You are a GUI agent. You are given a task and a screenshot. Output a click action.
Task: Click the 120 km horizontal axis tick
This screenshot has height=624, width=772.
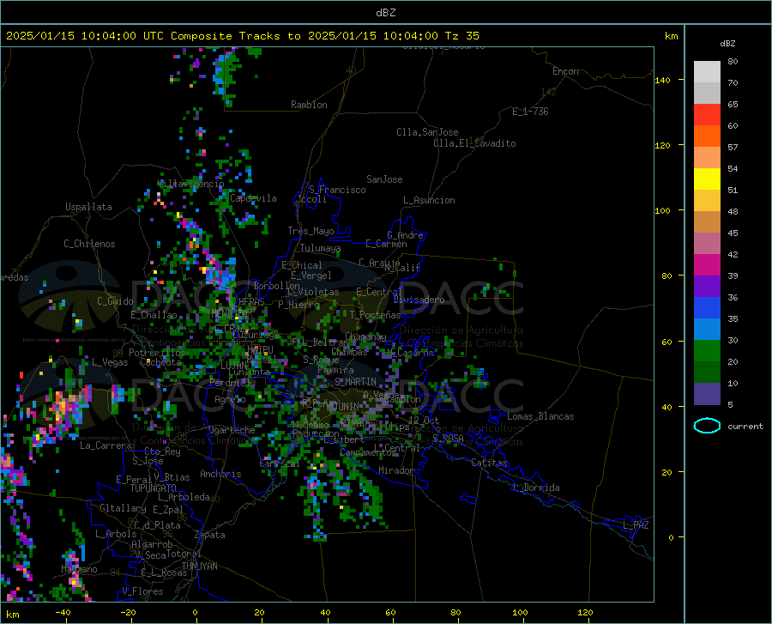(585, 613)
